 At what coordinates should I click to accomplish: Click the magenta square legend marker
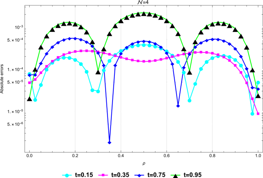point(104,175)
